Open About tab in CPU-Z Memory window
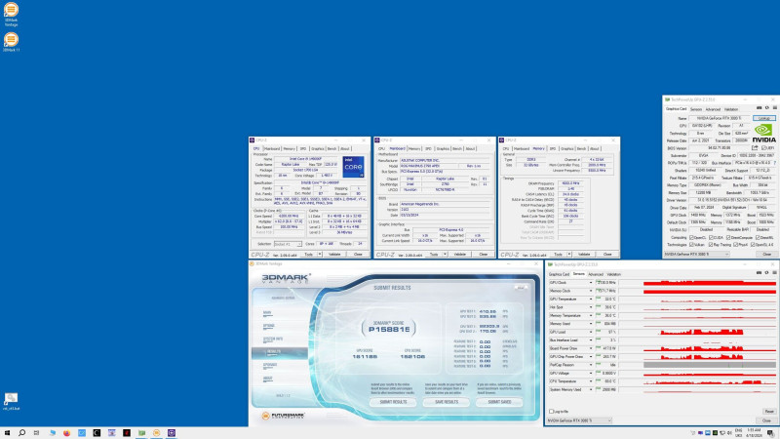Screen dimensions: 780x439 pos(595,148)
